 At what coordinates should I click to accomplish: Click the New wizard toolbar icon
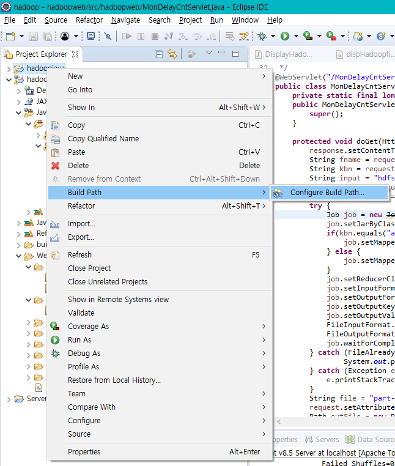(x=10, y=36)
